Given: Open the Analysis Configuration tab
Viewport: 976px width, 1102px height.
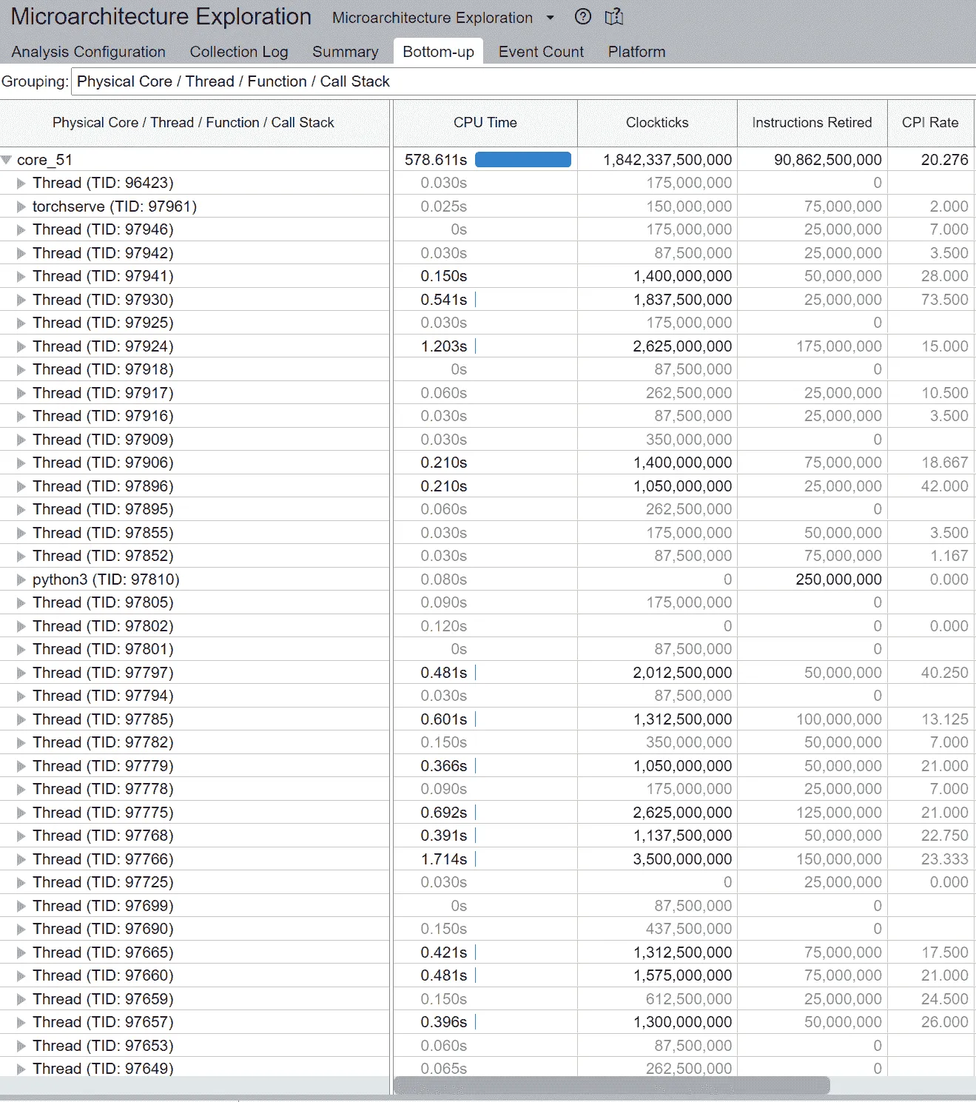Looking at the screenshot, I should click(x=88, y=52).
